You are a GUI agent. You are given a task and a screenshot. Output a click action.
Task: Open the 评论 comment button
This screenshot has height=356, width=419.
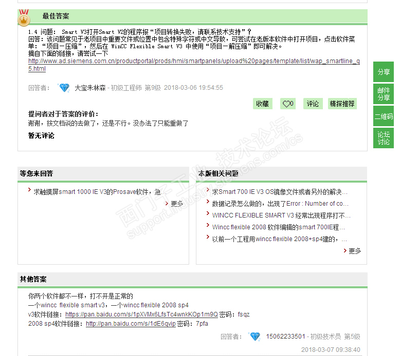[313, 104]
